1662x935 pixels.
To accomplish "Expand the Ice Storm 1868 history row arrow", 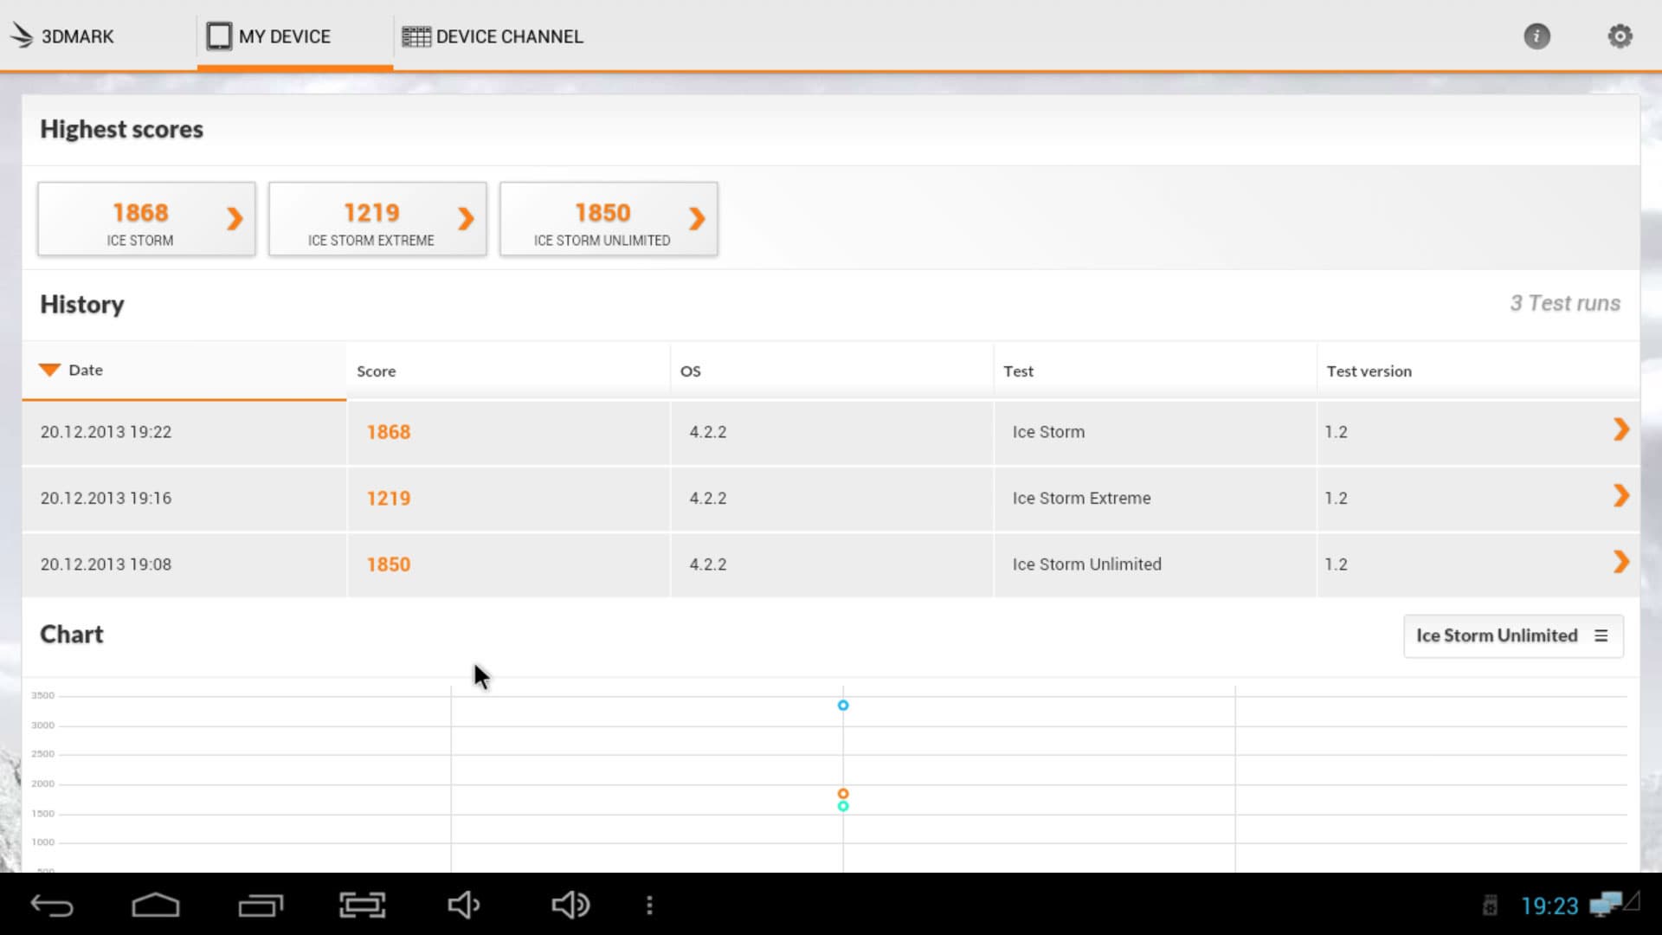I will click(1620, 429).
